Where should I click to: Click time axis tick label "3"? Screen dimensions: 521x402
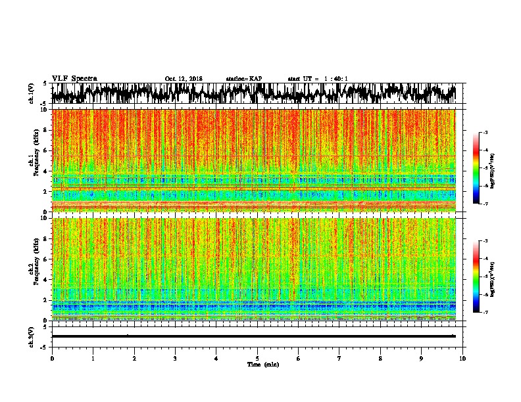[175, 359]
